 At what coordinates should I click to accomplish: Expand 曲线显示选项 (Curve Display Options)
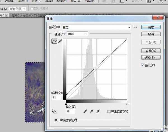click(56, 120)
